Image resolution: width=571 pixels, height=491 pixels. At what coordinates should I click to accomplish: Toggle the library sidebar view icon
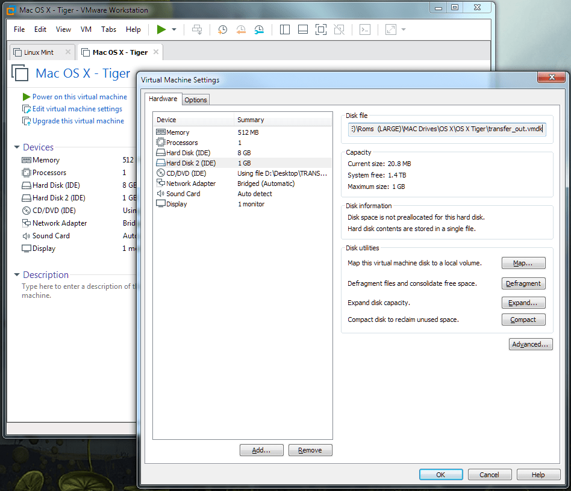285,29
